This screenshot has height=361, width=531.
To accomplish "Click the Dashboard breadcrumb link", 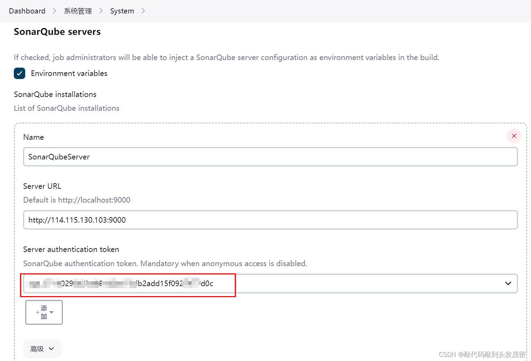I will [27, 11].
